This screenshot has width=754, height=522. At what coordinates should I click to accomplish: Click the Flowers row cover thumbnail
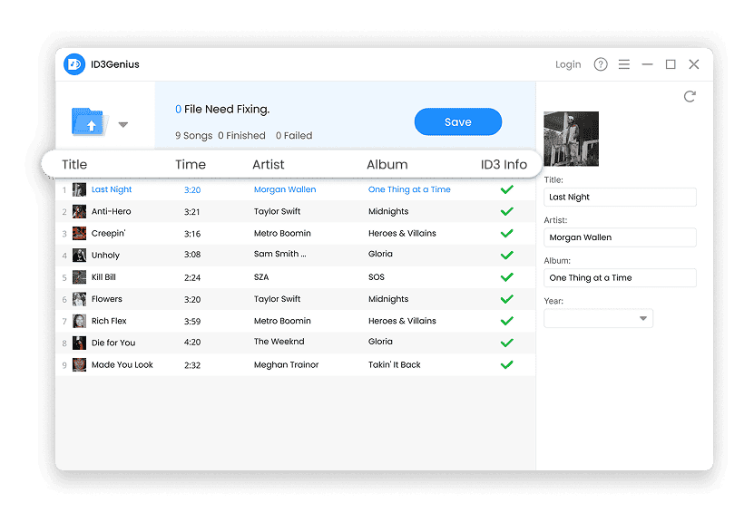79,299
